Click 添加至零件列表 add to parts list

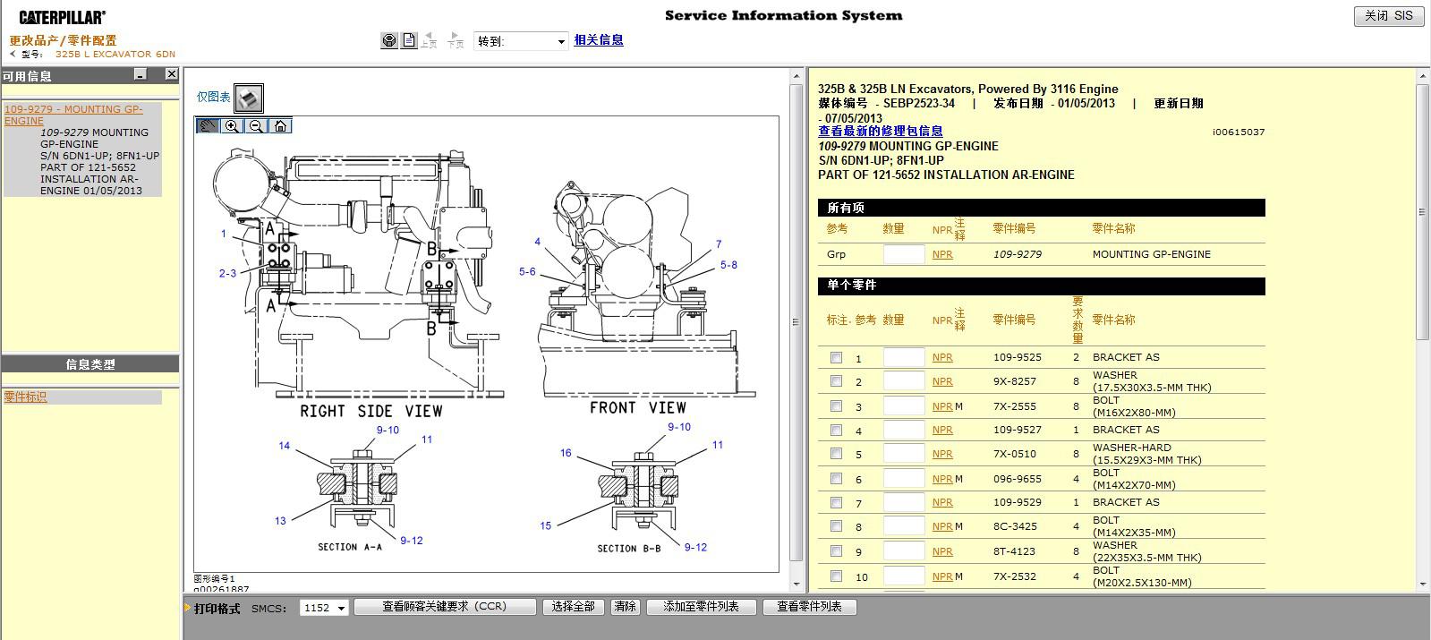[702, 607]
